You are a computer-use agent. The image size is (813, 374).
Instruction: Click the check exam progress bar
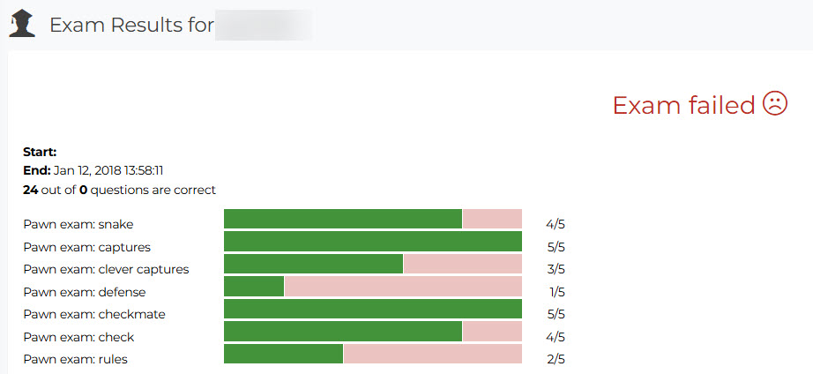tap(373, 332)
